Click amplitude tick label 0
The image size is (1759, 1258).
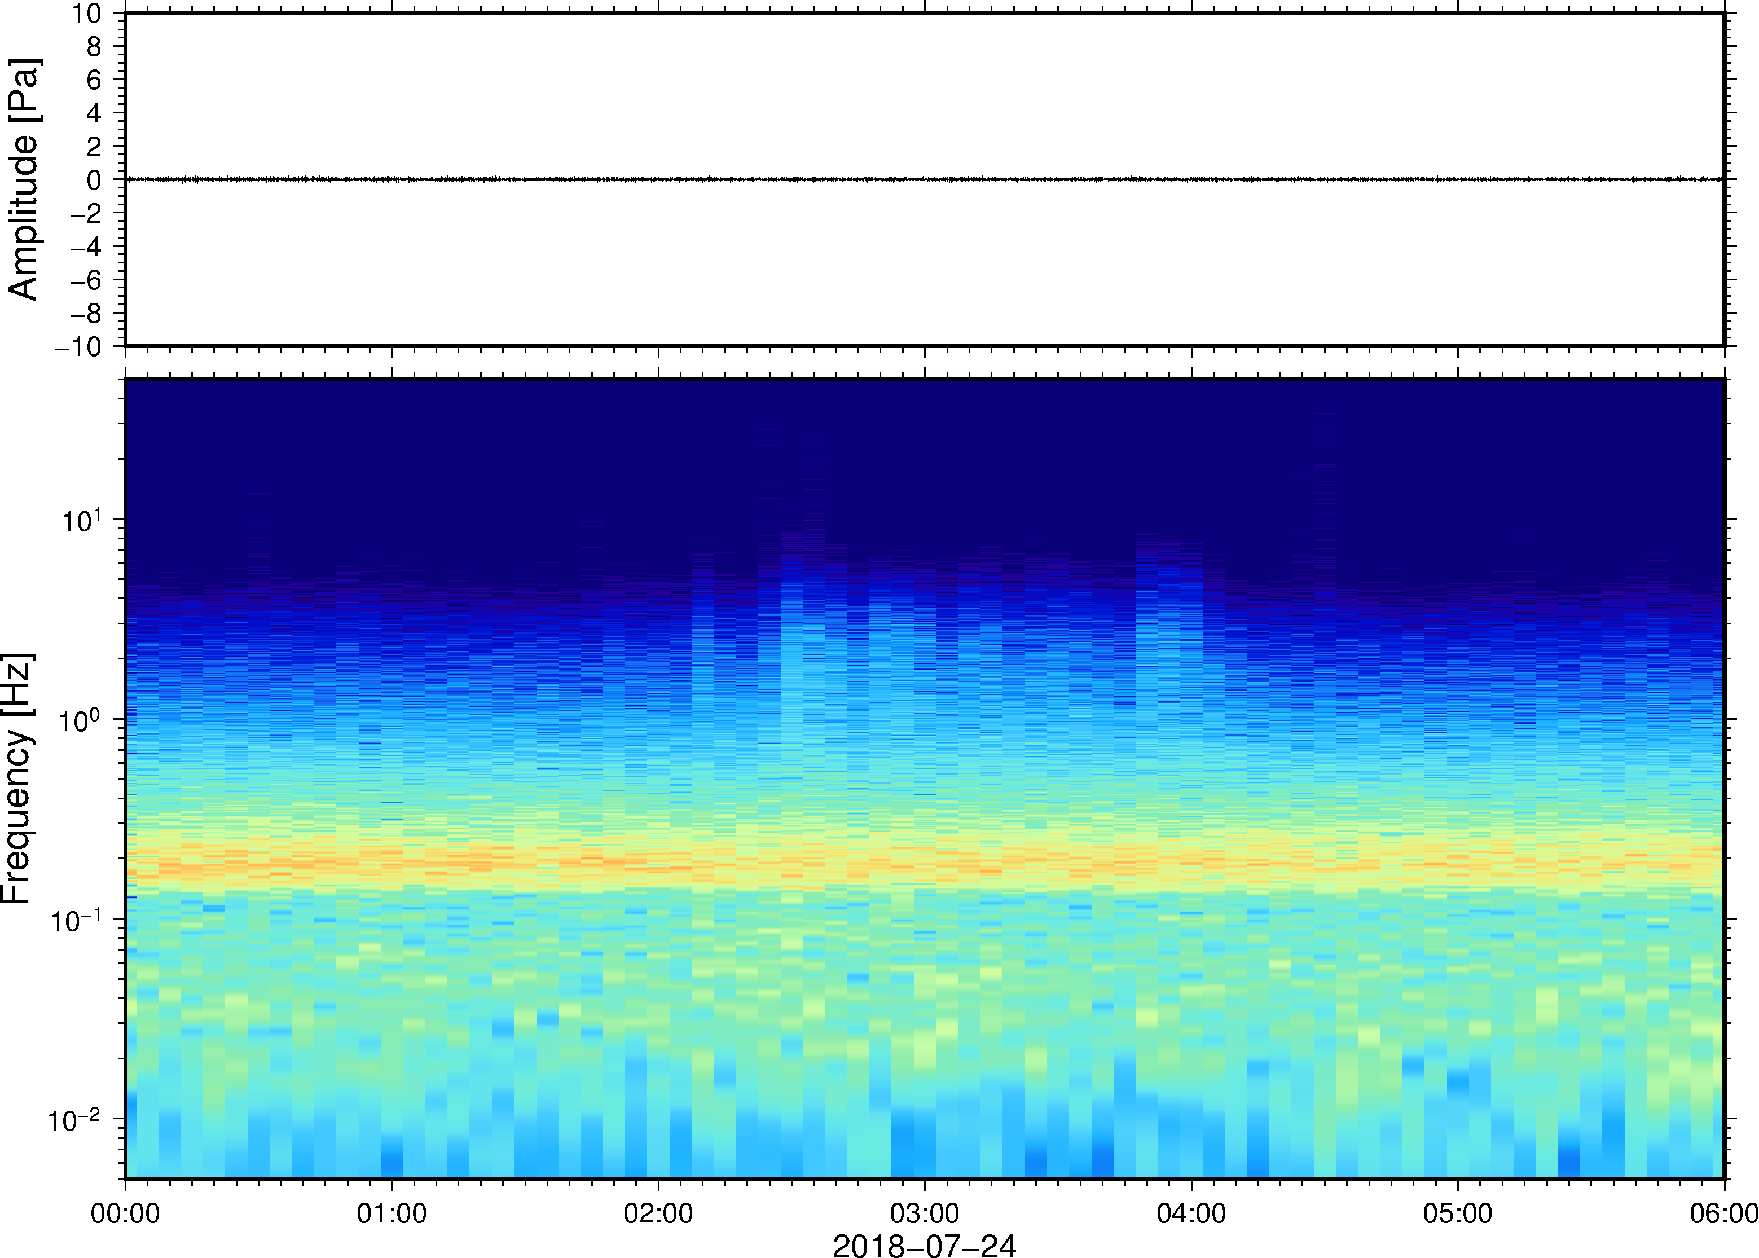point(95,181)
